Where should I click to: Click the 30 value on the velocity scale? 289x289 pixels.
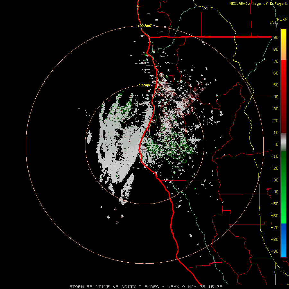pos(276,109)
